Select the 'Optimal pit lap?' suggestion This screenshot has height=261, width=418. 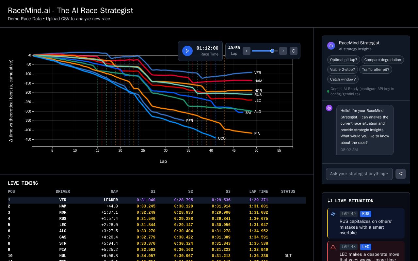click(x=344, y=60)
